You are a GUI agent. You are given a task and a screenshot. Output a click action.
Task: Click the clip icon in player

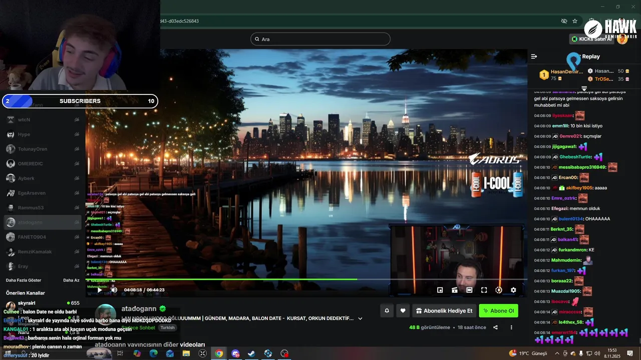pos(455,290)
